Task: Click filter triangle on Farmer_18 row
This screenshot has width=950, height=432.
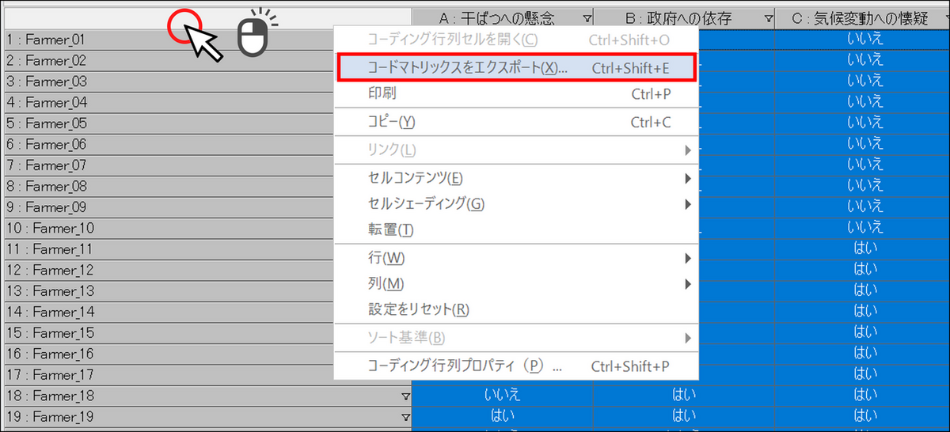Action: [x=405, y=396]
